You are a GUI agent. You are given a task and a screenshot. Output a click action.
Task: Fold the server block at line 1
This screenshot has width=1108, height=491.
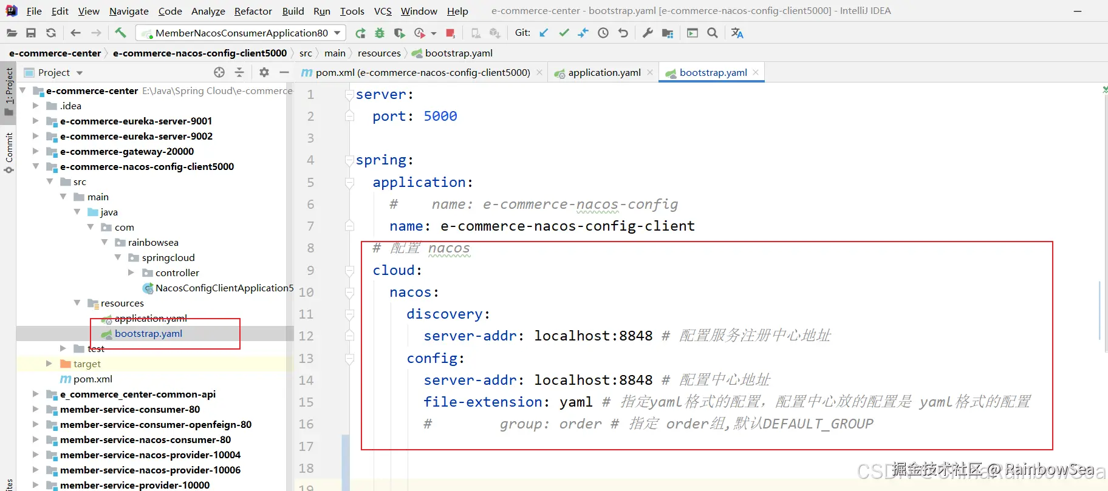349,95
